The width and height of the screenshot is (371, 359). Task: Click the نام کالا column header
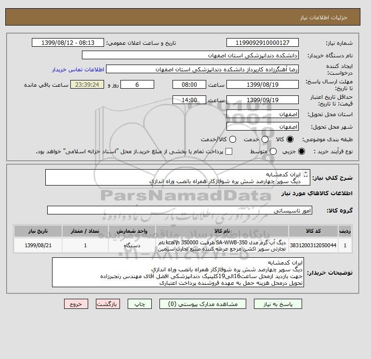[222, 231]
